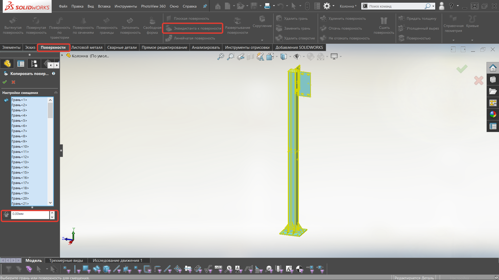Confirm the offset with green checkmark in PropertyManager
499x280 pixels.
(5, 82)
